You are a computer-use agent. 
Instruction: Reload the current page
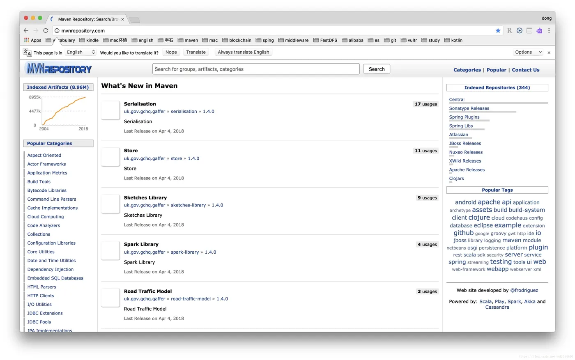[x=46, y=31]
